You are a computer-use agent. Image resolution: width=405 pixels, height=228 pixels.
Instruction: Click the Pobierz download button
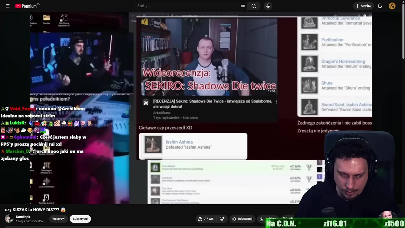pos(268,219)
